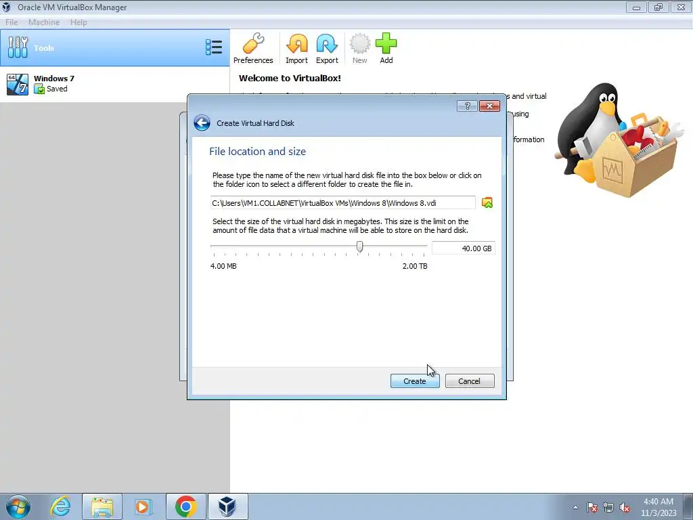Click the Saved state icon under Windows 7
Image resolution: width=693 pixels, height=520 pixels.
click(39, 89)
